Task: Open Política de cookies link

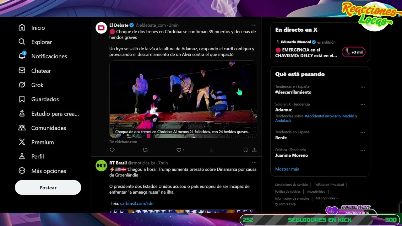Action: click(x=288, y=191)
